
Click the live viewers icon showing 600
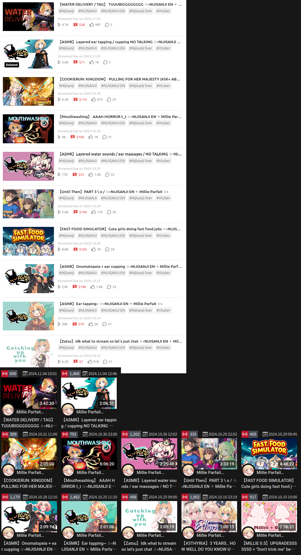point(5,374)
